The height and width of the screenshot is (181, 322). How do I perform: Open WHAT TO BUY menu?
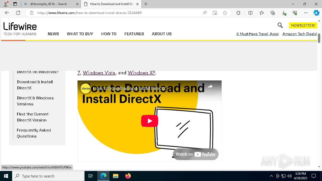80,34
